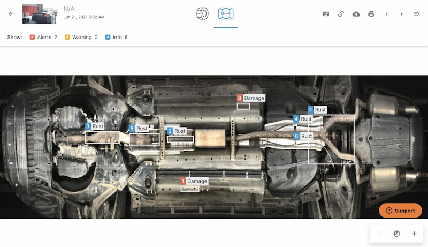Viewport: 428px width, 247px height.
Task: Copy the share link icon
Action: point(341,14)
